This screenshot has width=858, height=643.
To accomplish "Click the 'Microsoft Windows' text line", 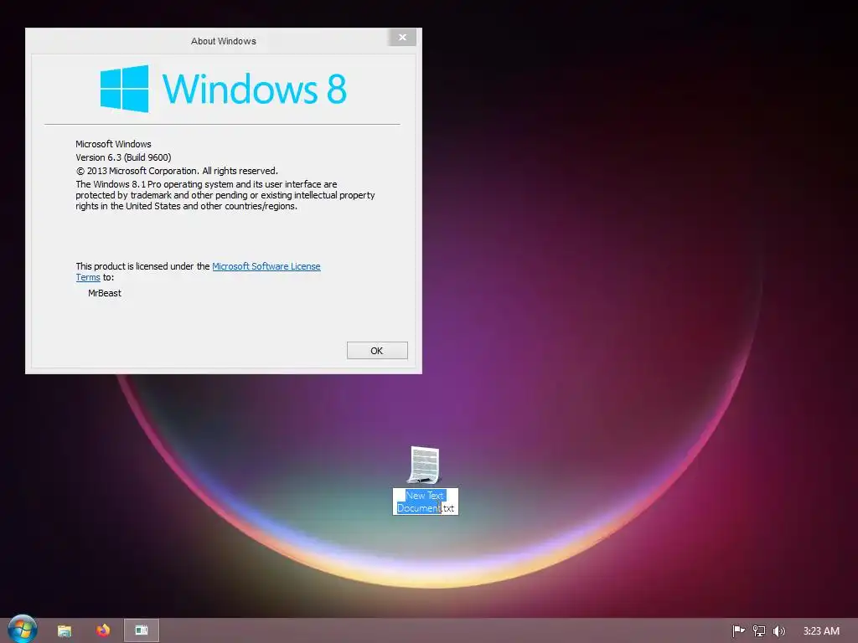I will pos(113,144).
